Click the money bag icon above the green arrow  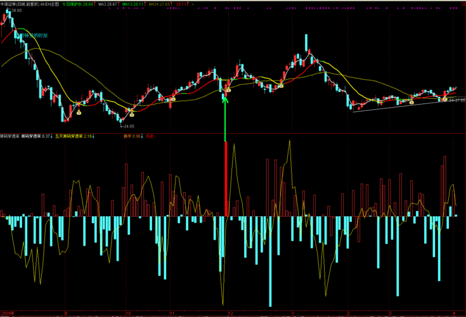(228, 90)
